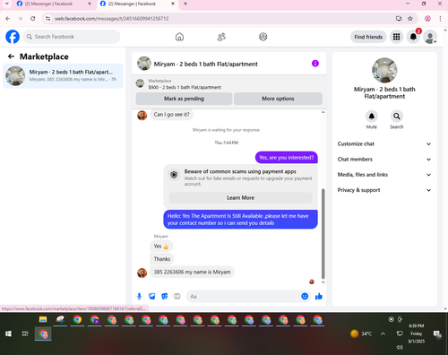Click Learn More about payment scams
This screenshot has height=355, width=448.
coord(240,198)
